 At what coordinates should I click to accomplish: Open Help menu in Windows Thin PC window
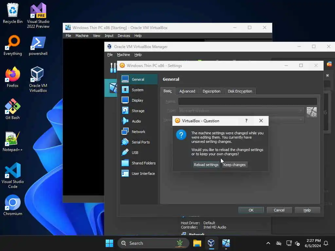coord(138,36)
